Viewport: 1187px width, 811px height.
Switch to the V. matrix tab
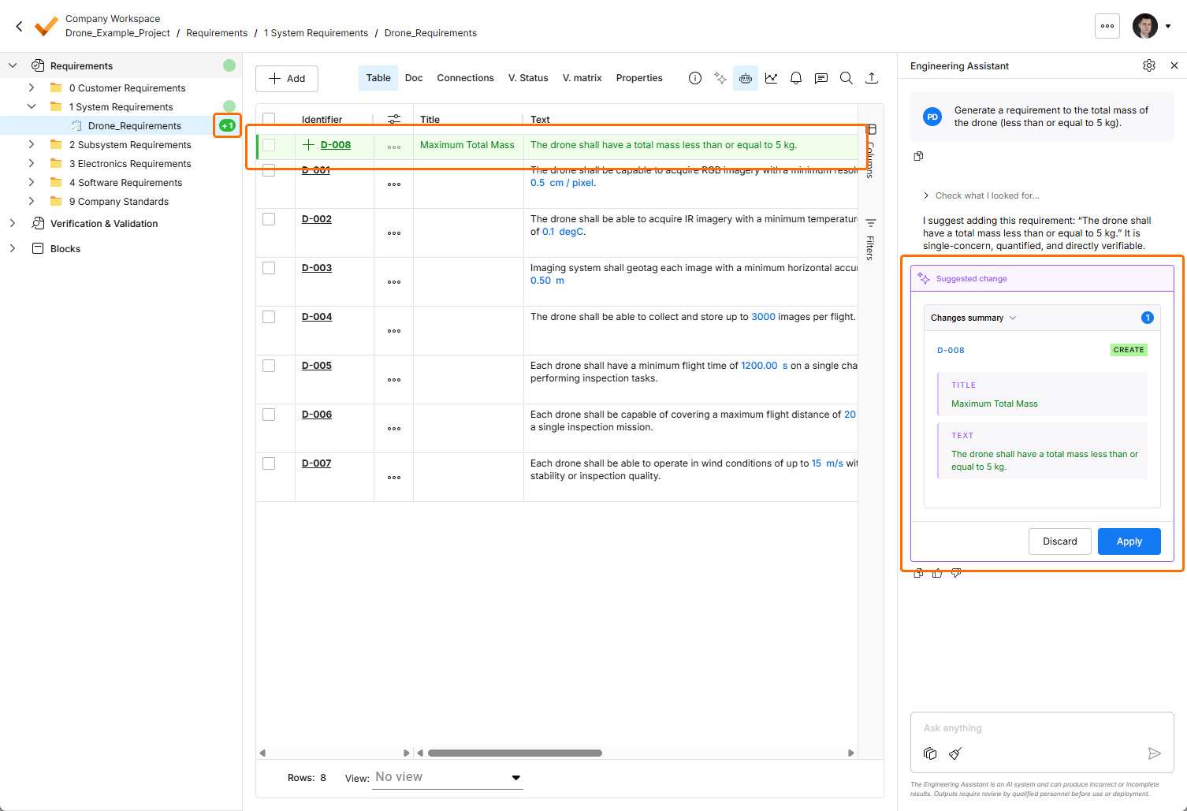tap(582, 78)
